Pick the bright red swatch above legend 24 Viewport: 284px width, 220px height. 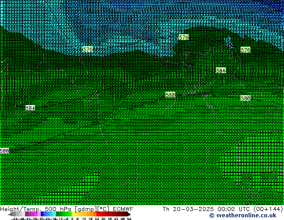(x=98, y=214)
